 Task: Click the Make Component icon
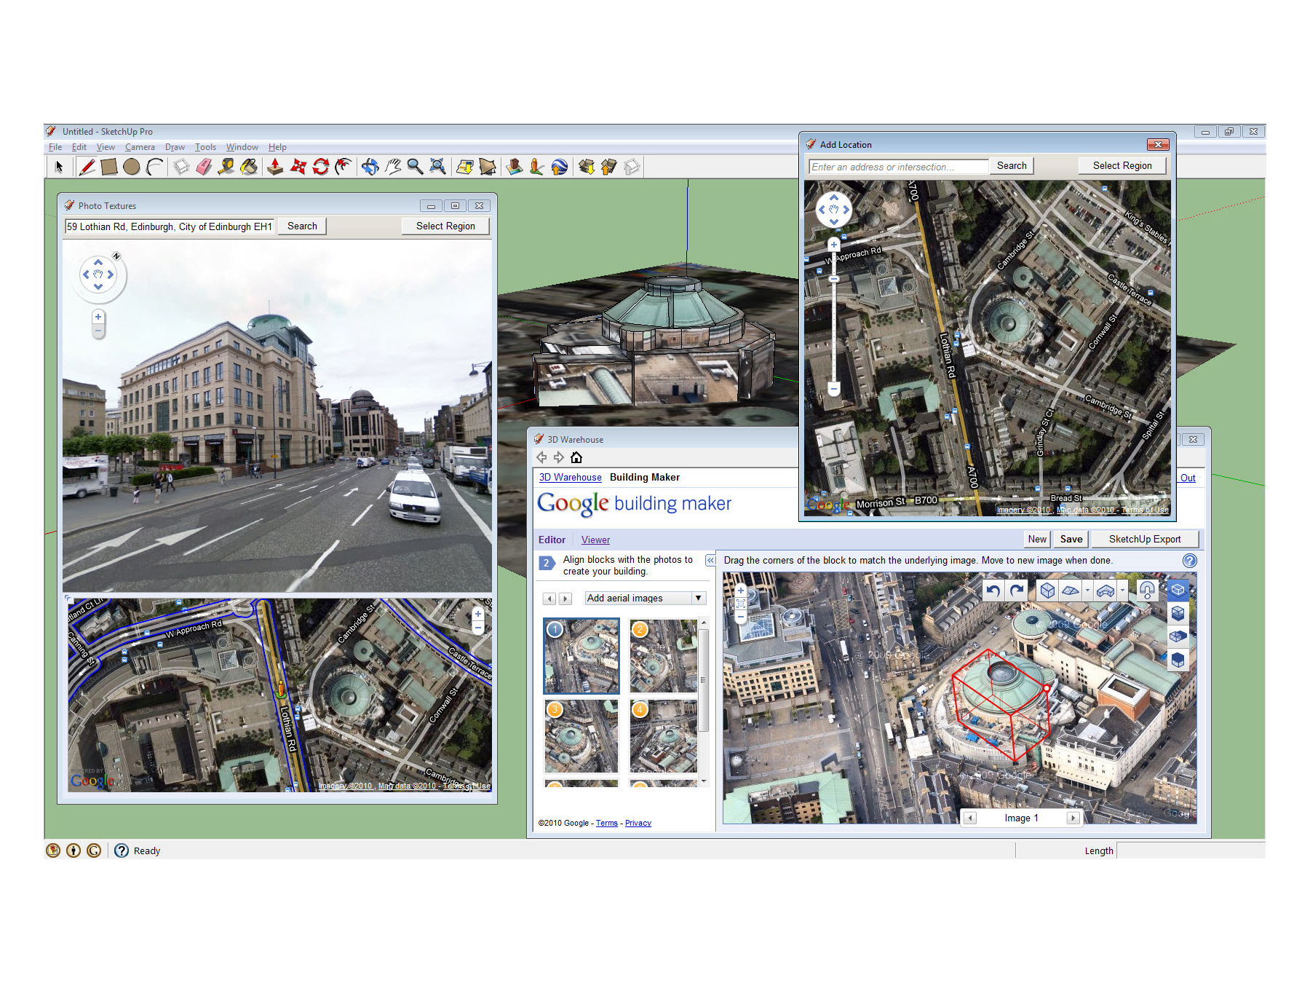(181, 167)
